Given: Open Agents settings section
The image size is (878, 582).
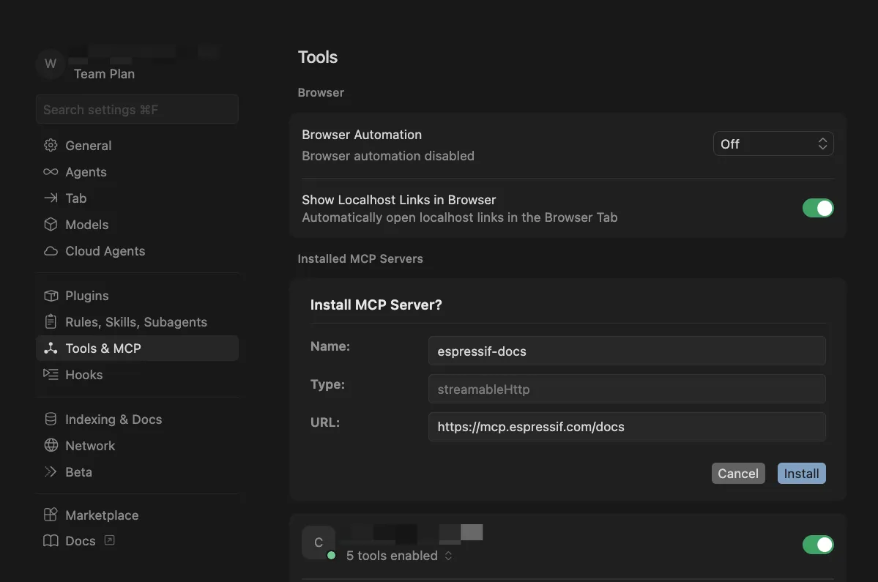Looking at the screenshot, I should (137, 172).
